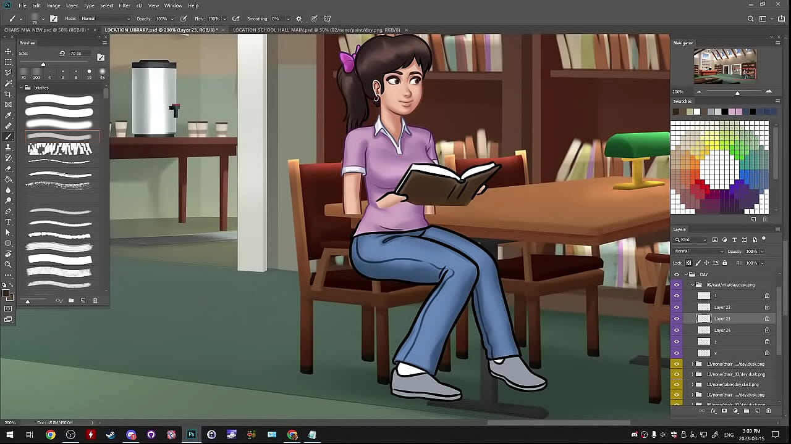Select the Brush tool in the toolbar
Viewport: 791px width, 444px height.
tap(8, 136)
